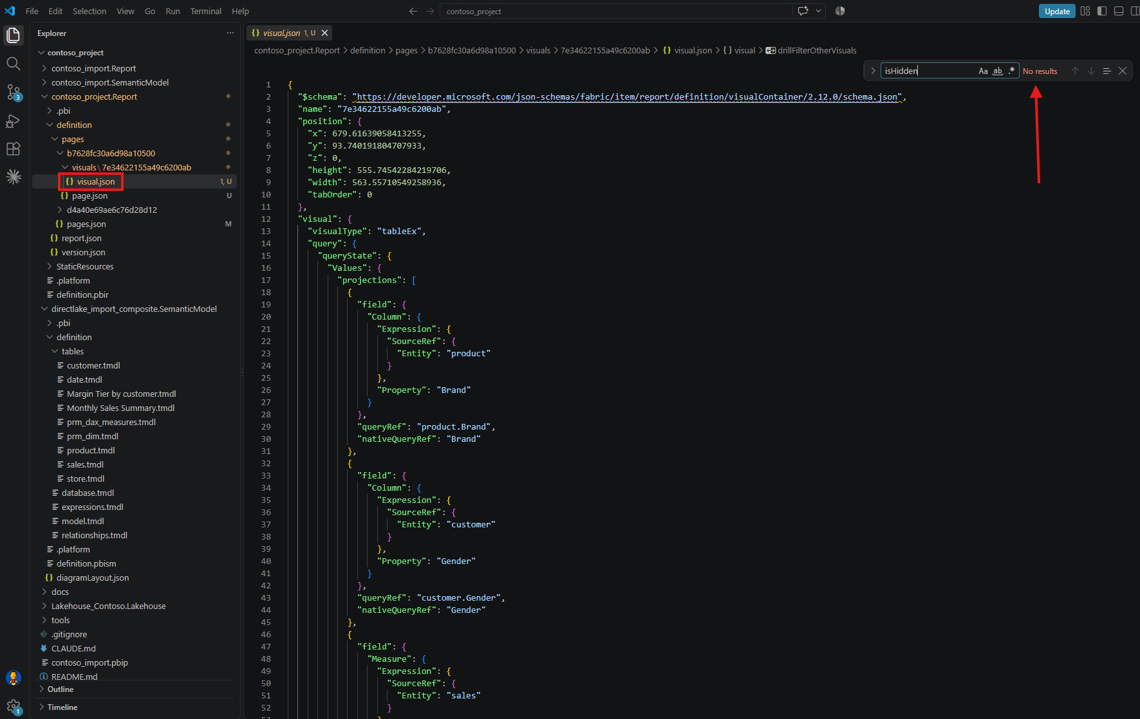This screenshot has height=719, width=1140.
Task: Toggle the bottom panel visibility
Action: point(1119,11)
